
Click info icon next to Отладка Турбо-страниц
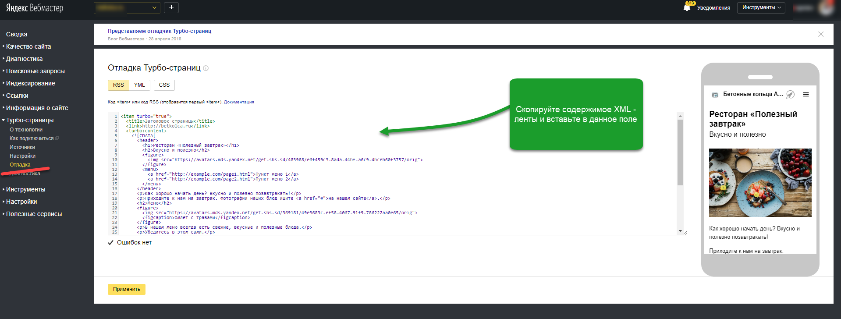pos(206,68)
